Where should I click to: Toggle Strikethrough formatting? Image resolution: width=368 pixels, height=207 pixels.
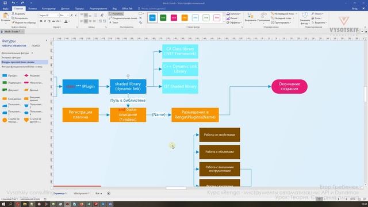53,21
